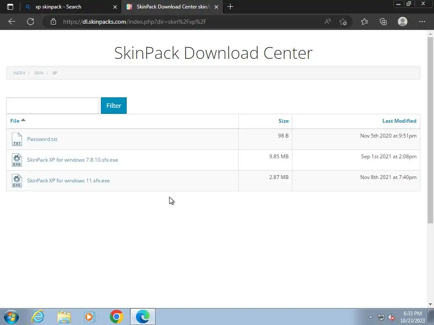Open Settings and more menu
Image resolution: width=434 pixels, height=325 pixels.
[x=422, y=22]
